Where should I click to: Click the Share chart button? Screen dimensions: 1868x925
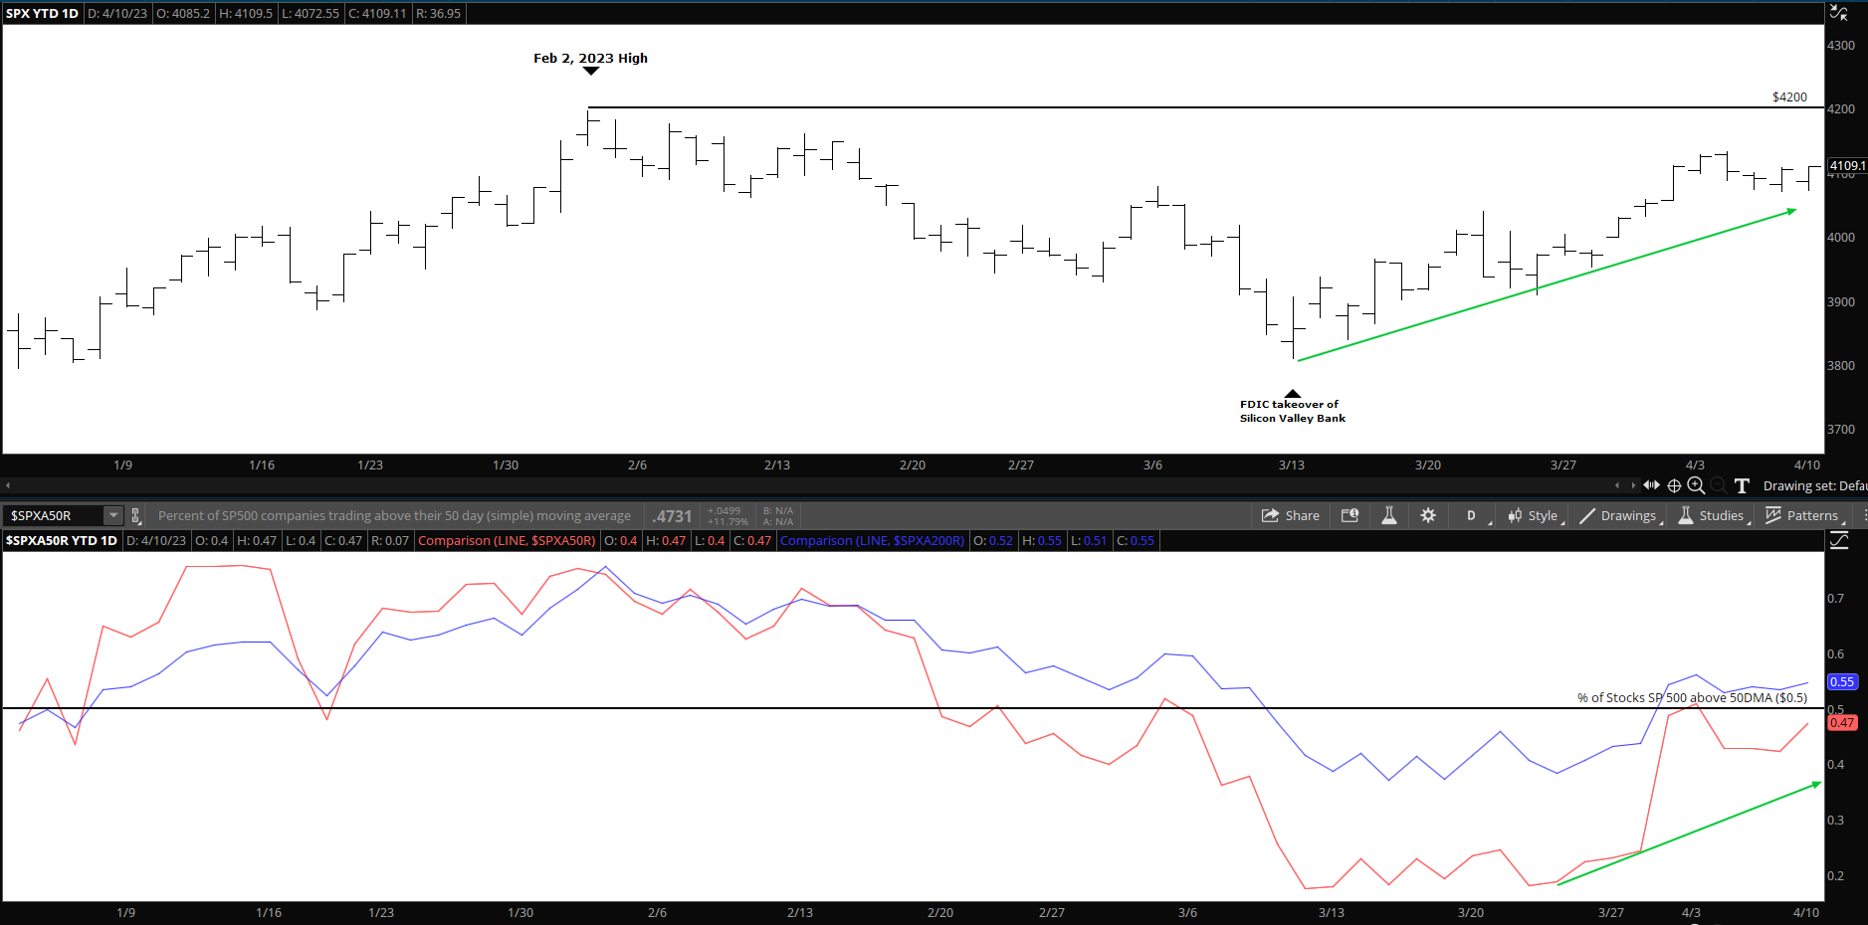(1290, 515)
